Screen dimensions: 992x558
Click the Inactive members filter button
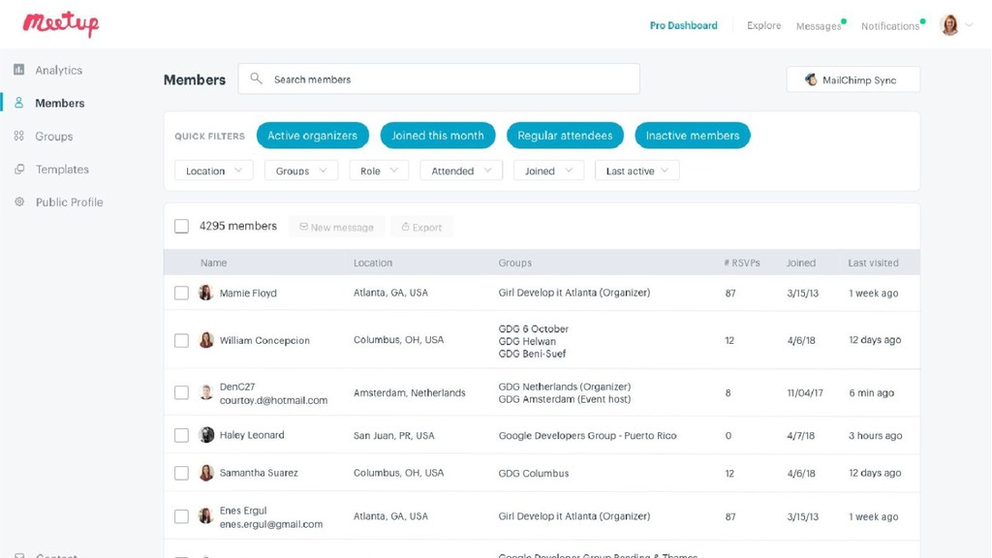tap(692, 136)
